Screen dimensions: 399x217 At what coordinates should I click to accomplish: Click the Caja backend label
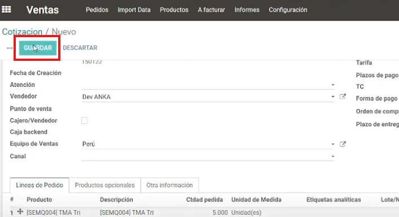(x=28, y=132)
